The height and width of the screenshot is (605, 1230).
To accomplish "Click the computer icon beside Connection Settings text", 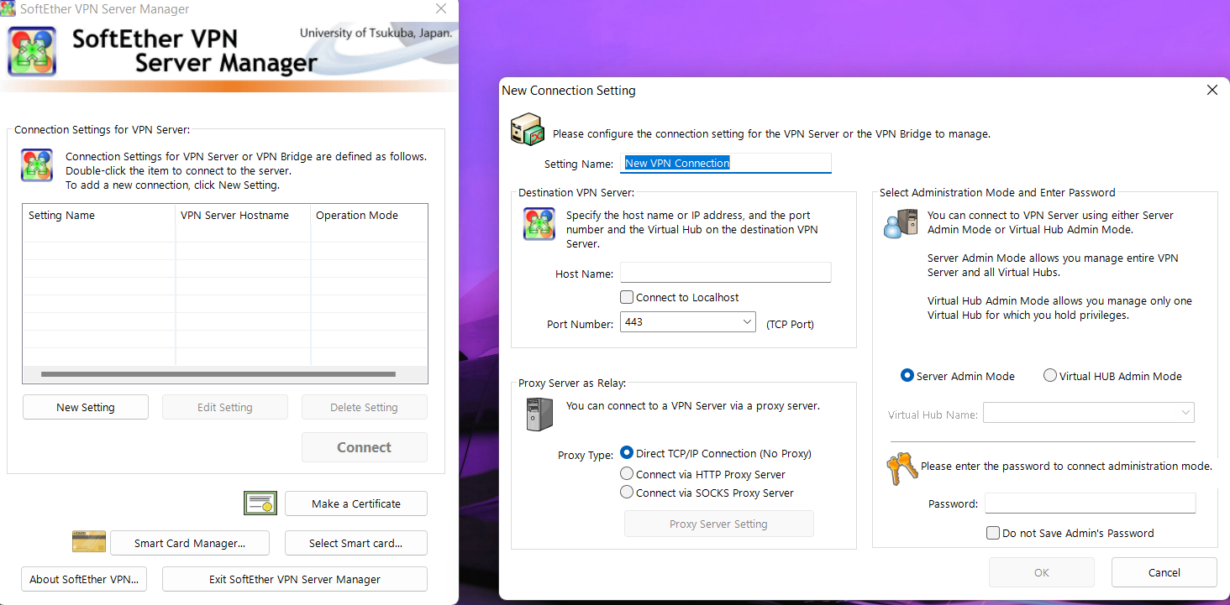I will tap(36, 164).
